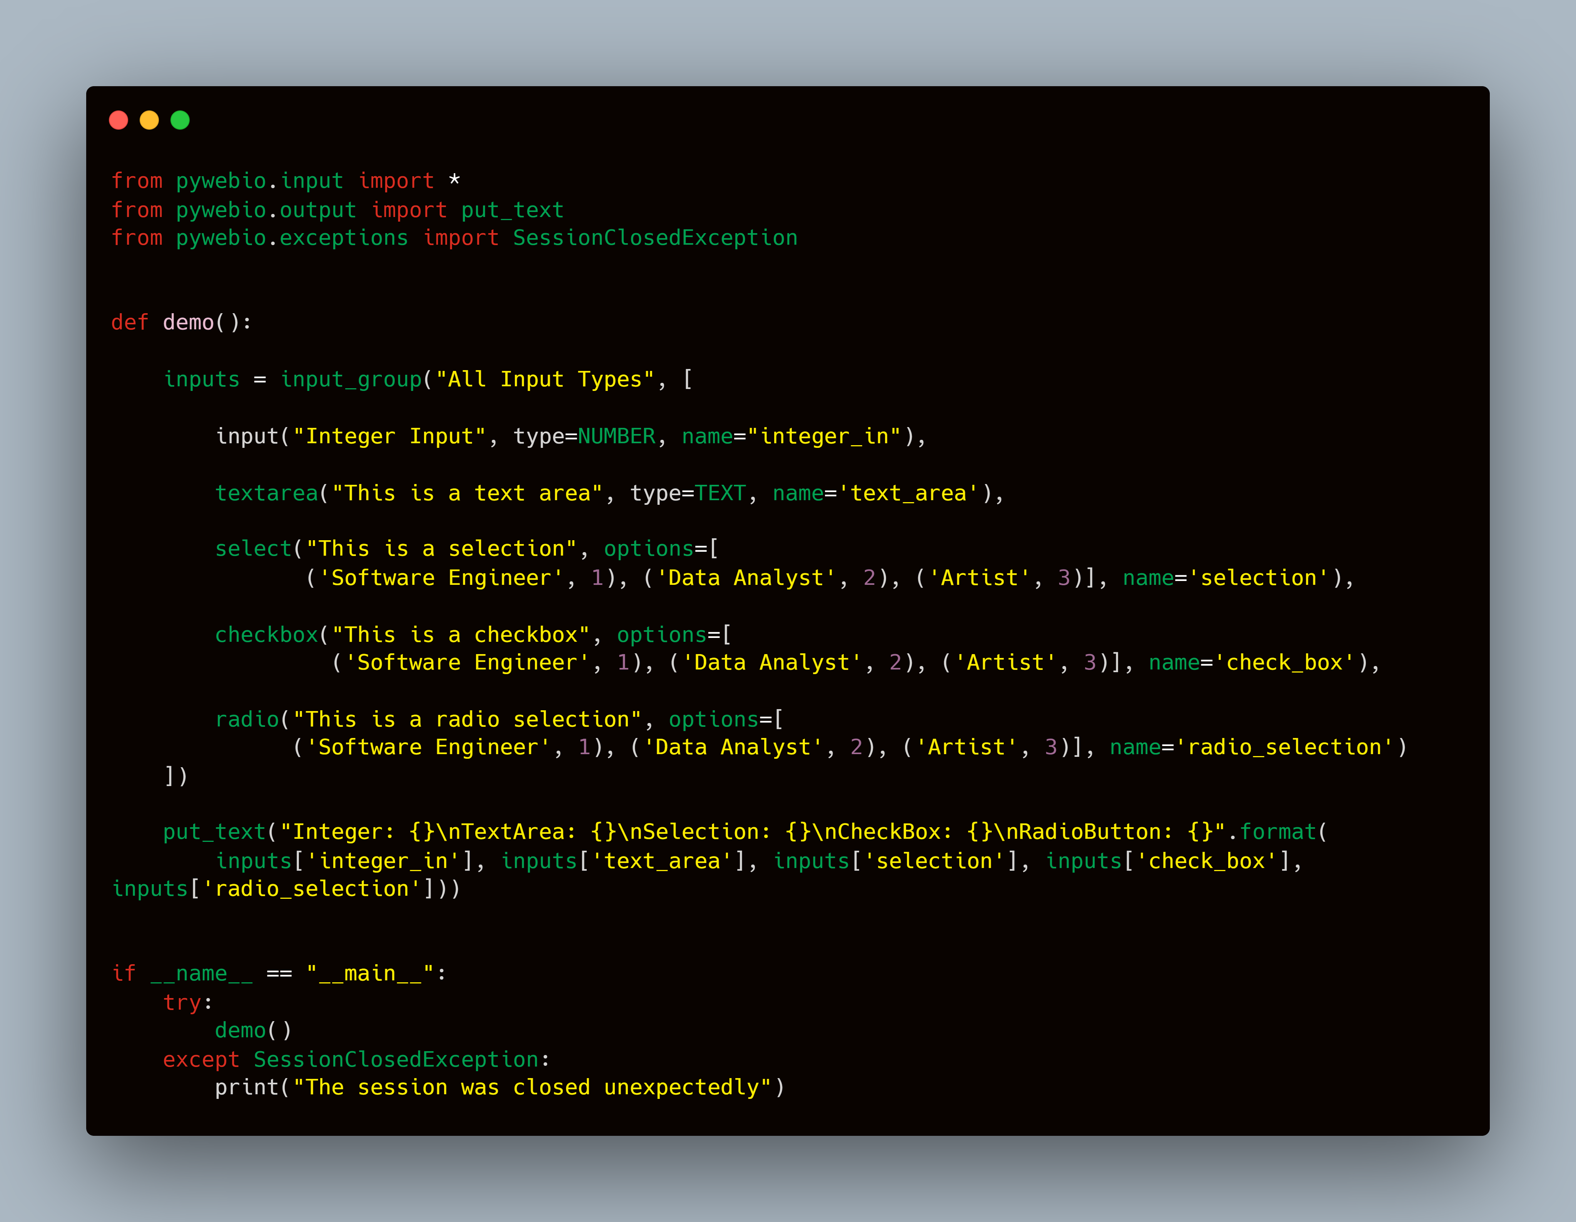Viewport: 1576px width, 1222px height.
Task: Click 'SessionClosedException' in the import line
Action: (655, 237)
